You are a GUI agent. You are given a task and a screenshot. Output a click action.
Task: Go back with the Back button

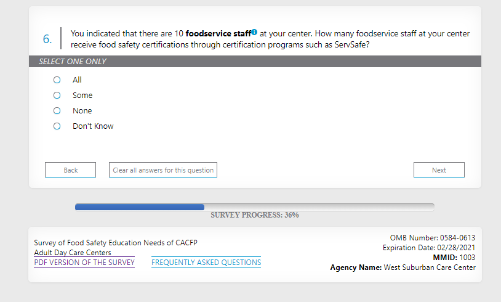pos(70,170)
